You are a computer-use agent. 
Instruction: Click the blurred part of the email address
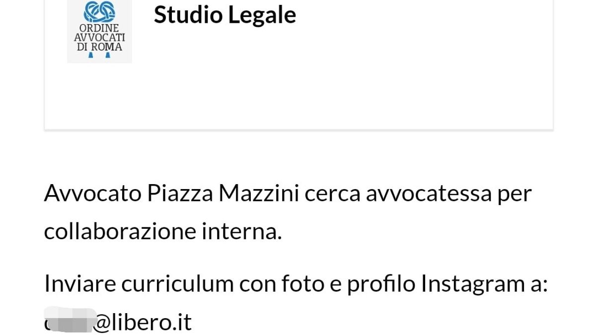(70, 320)
